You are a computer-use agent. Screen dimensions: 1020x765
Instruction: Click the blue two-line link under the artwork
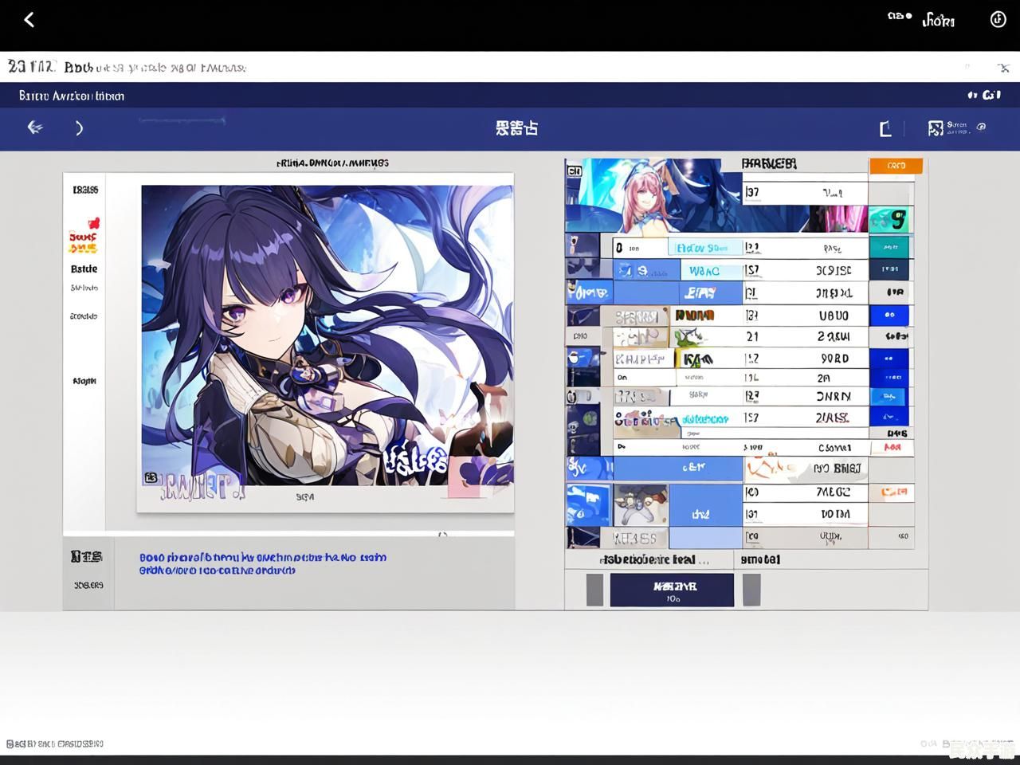click(x=263, y=564)
